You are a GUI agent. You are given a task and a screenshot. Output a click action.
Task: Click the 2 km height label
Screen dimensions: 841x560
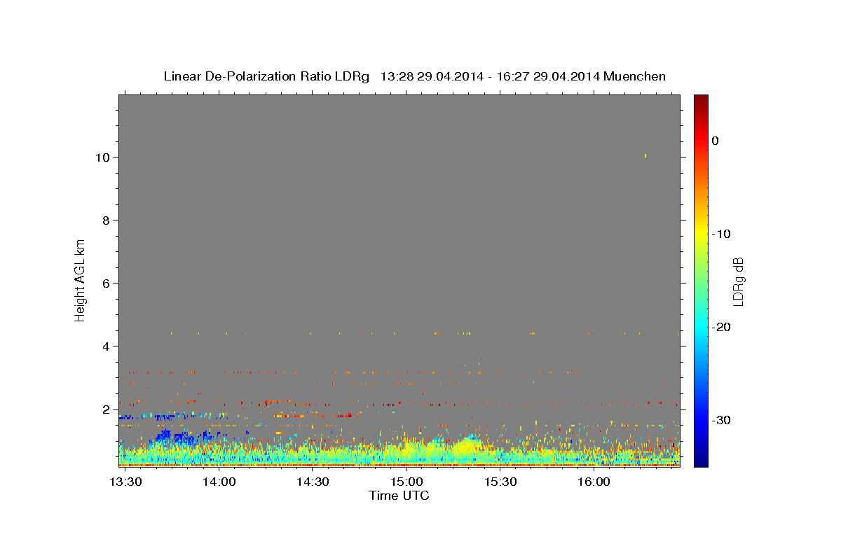tap(106, 409)
